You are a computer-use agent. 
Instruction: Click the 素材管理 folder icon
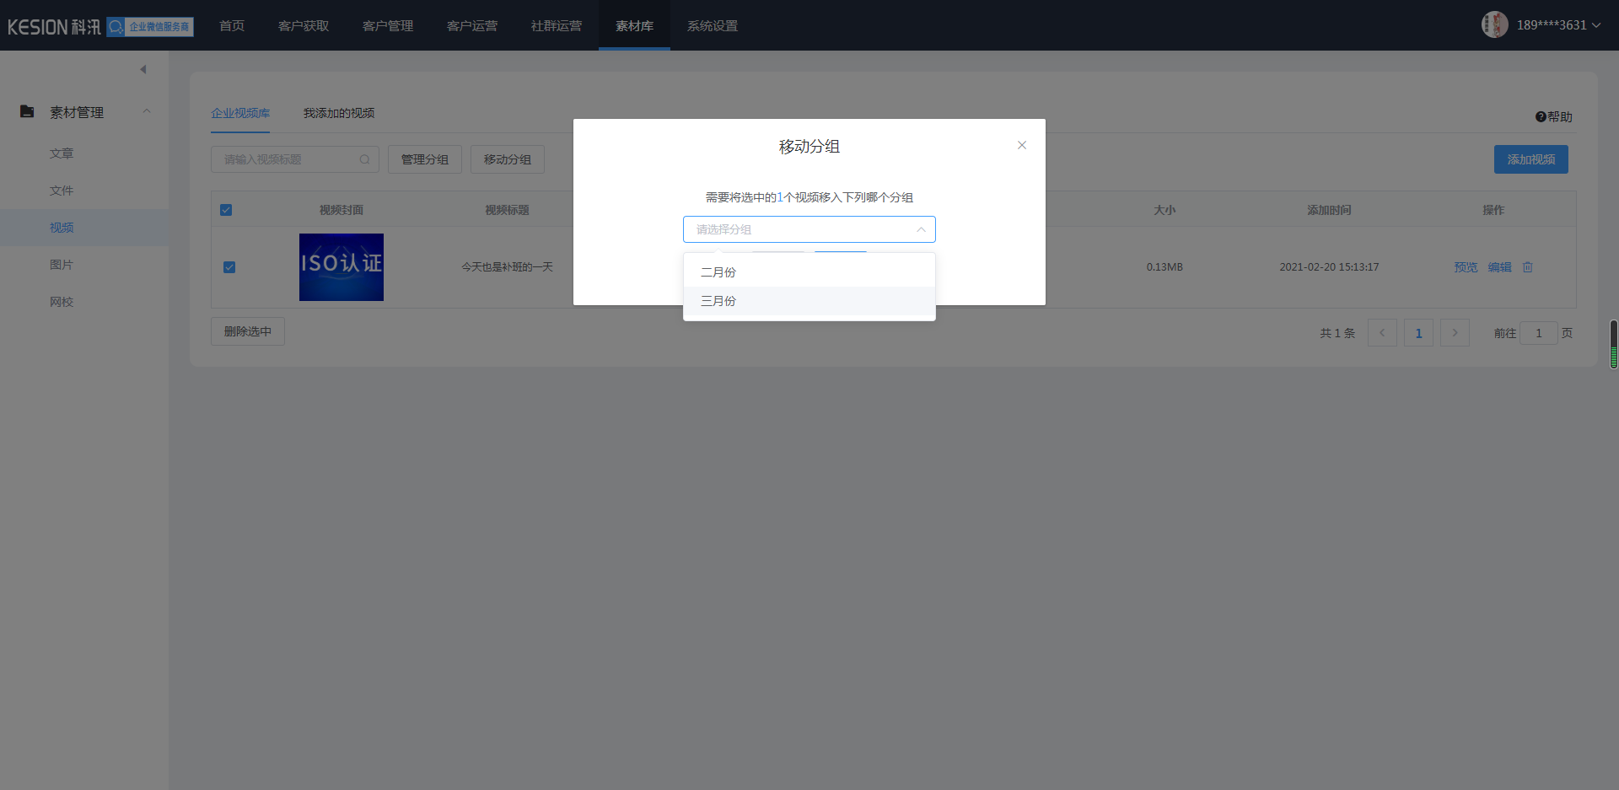pyautogui.click(x=27, y=111)
